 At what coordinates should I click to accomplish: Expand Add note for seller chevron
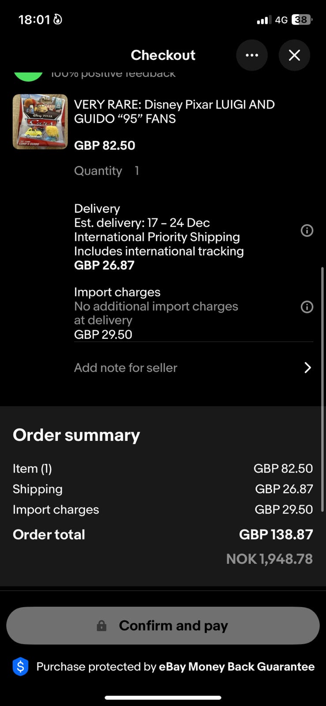tap(307, 368)
